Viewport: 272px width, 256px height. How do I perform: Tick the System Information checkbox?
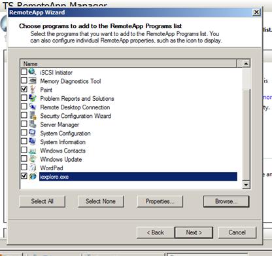[x=24, y=141]
